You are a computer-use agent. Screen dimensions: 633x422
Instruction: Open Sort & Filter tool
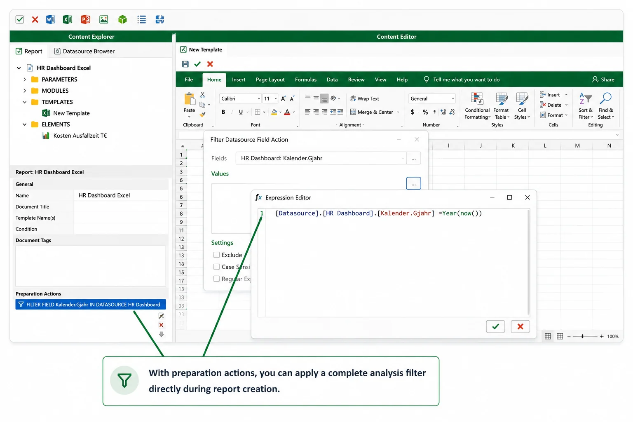point(586,106)
